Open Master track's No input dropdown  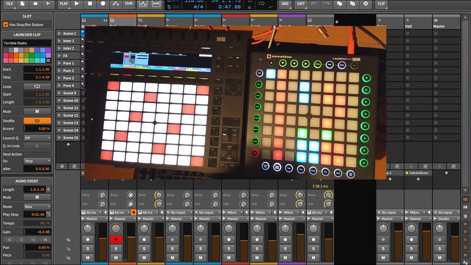pos(446,212)
